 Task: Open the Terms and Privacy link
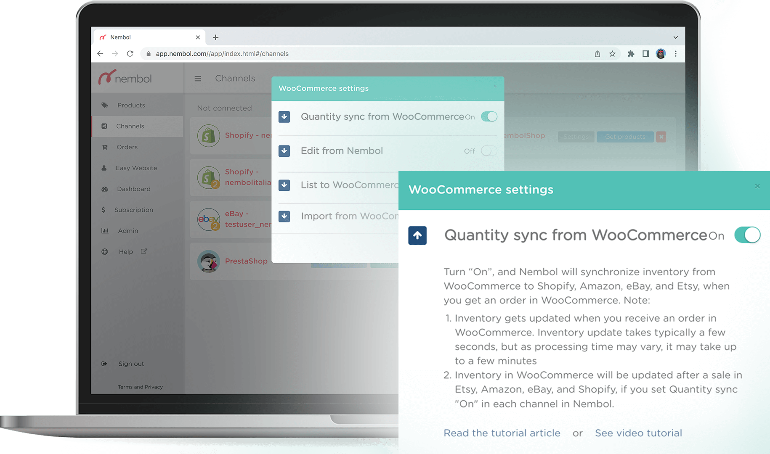tap(140, 387)
